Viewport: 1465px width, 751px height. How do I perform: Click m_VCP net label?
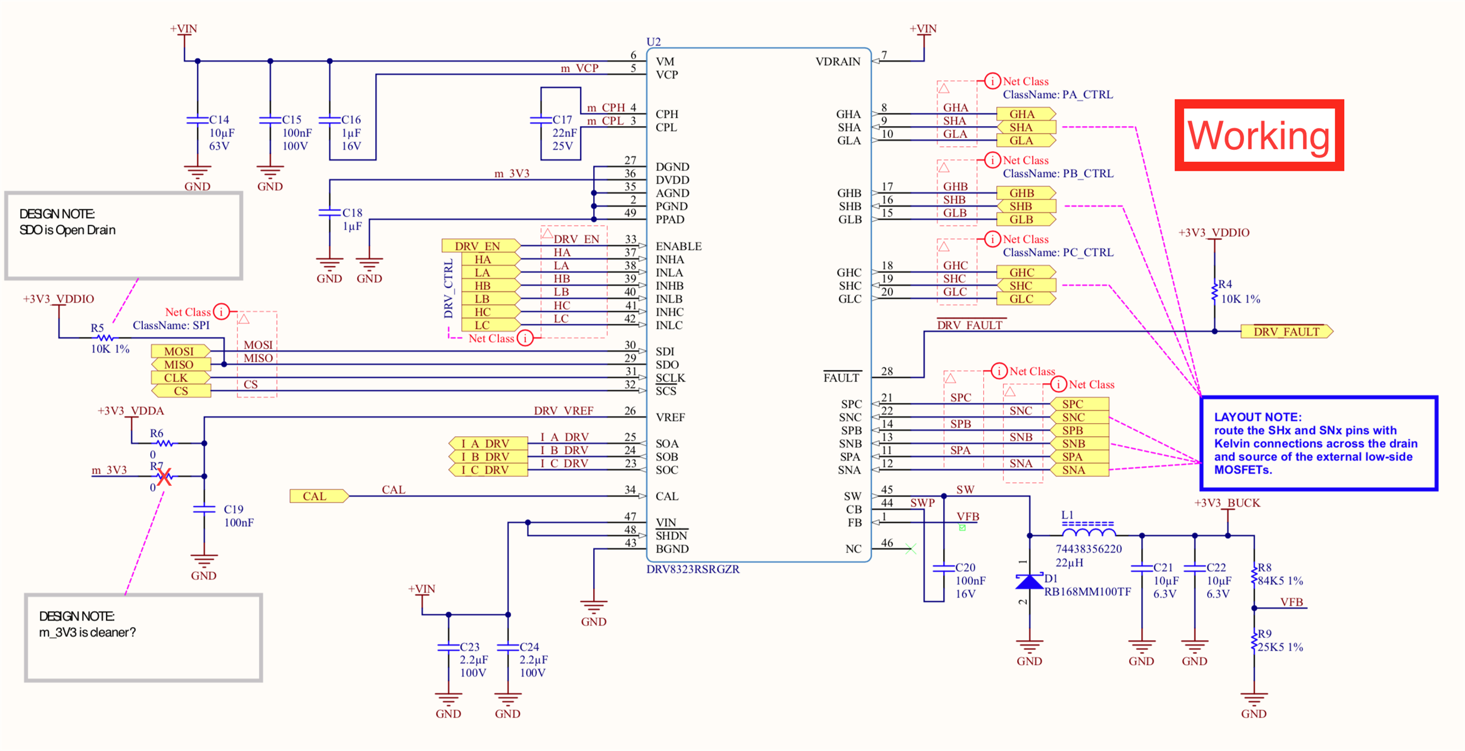pyautogui.click(x=579, y=68)
